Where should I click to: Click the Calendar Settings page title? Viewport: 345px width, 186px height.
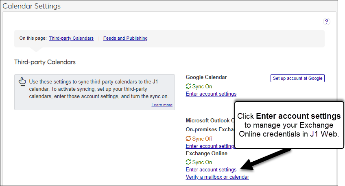click(32, 6)
